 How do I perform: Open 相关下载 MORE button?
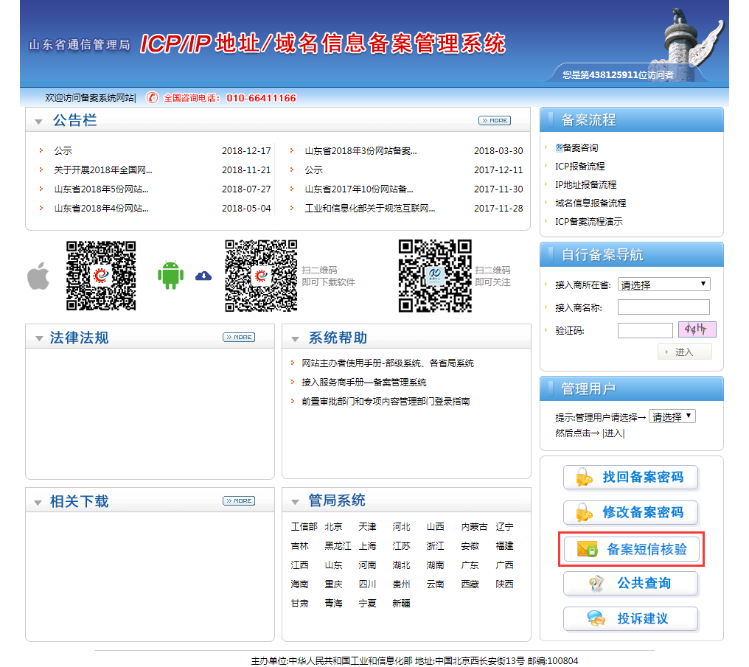[x=238, y=500]
